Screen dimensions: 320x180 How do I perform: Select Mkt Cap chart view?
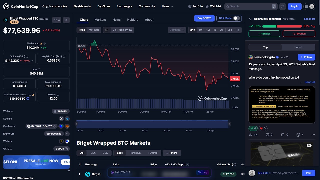pos(94,30)
